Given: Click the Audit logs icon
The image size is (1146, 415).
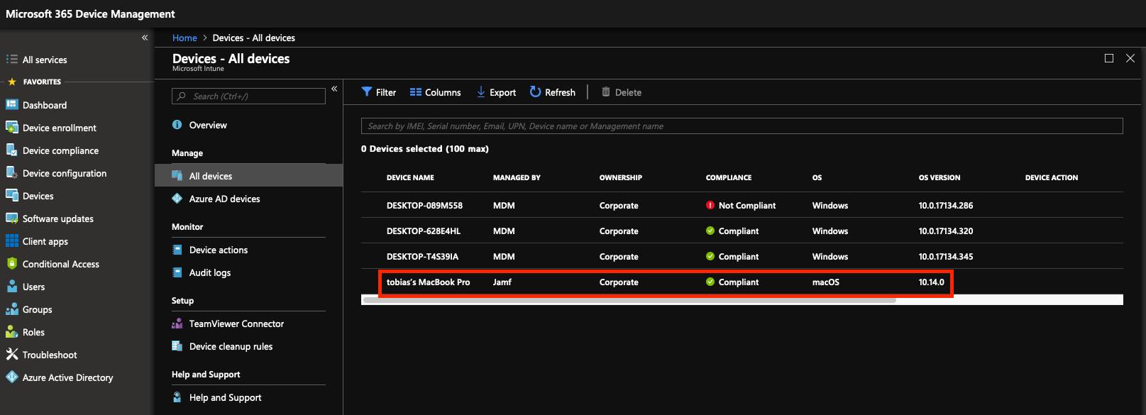Looking at the screenshot, I should point(177,272).
